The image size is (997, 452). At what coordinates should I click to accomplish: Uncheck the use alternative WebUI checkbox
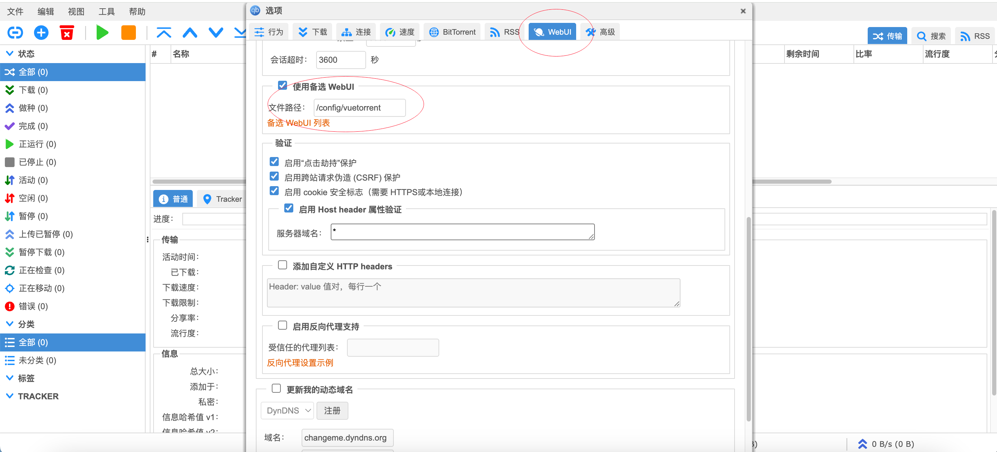[283, 86]
